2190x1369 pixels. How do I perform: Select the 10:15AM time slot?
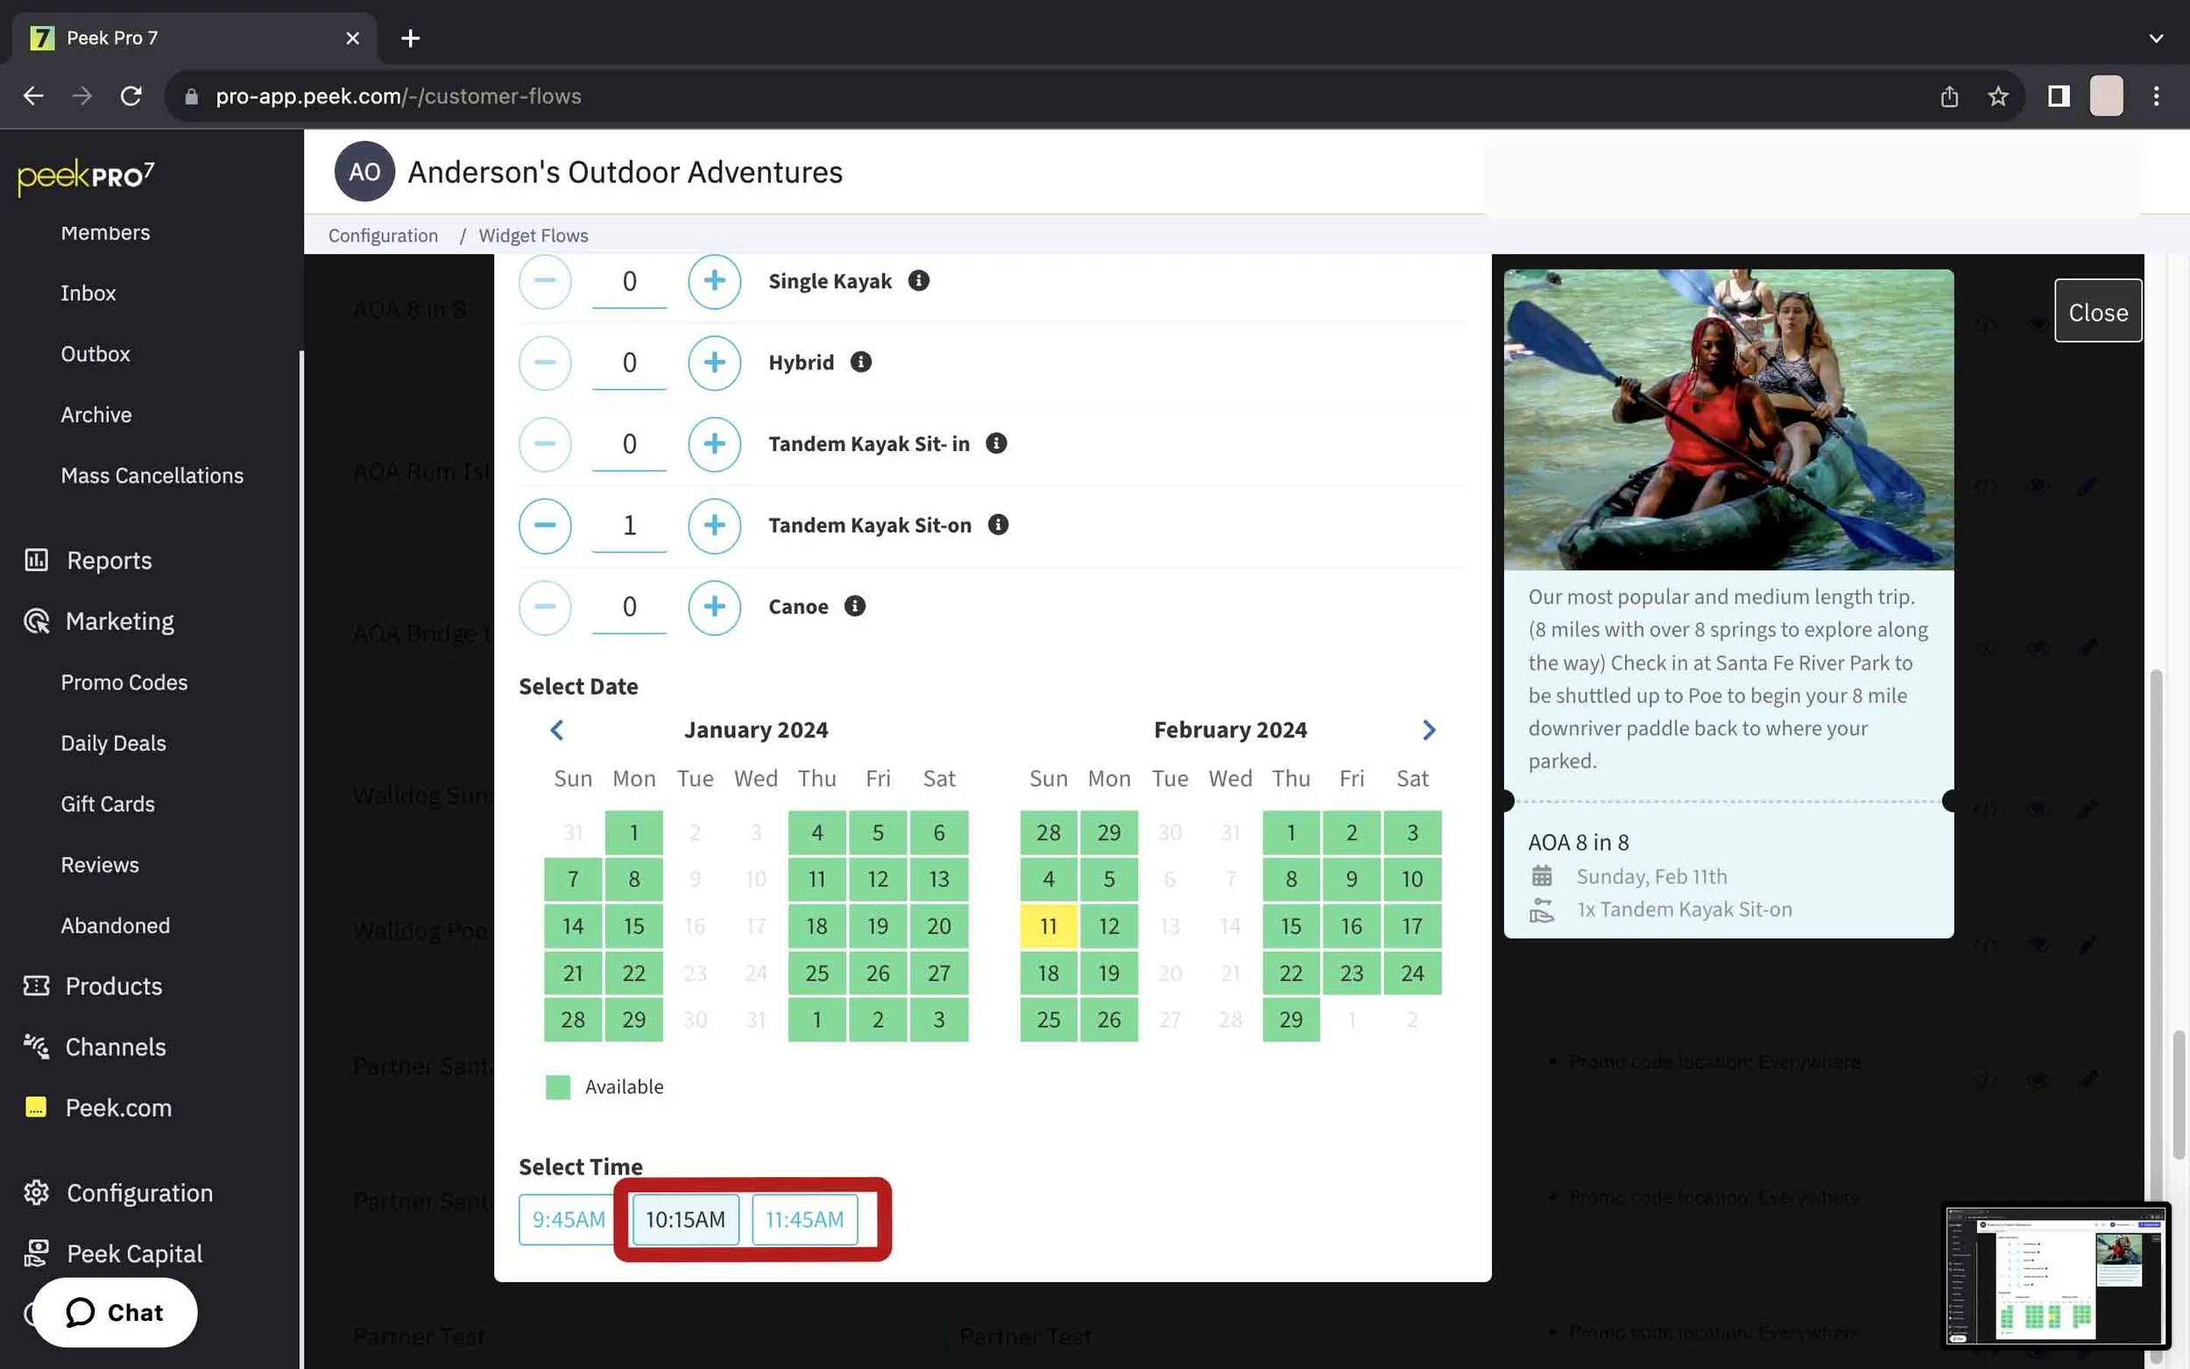684,1219
